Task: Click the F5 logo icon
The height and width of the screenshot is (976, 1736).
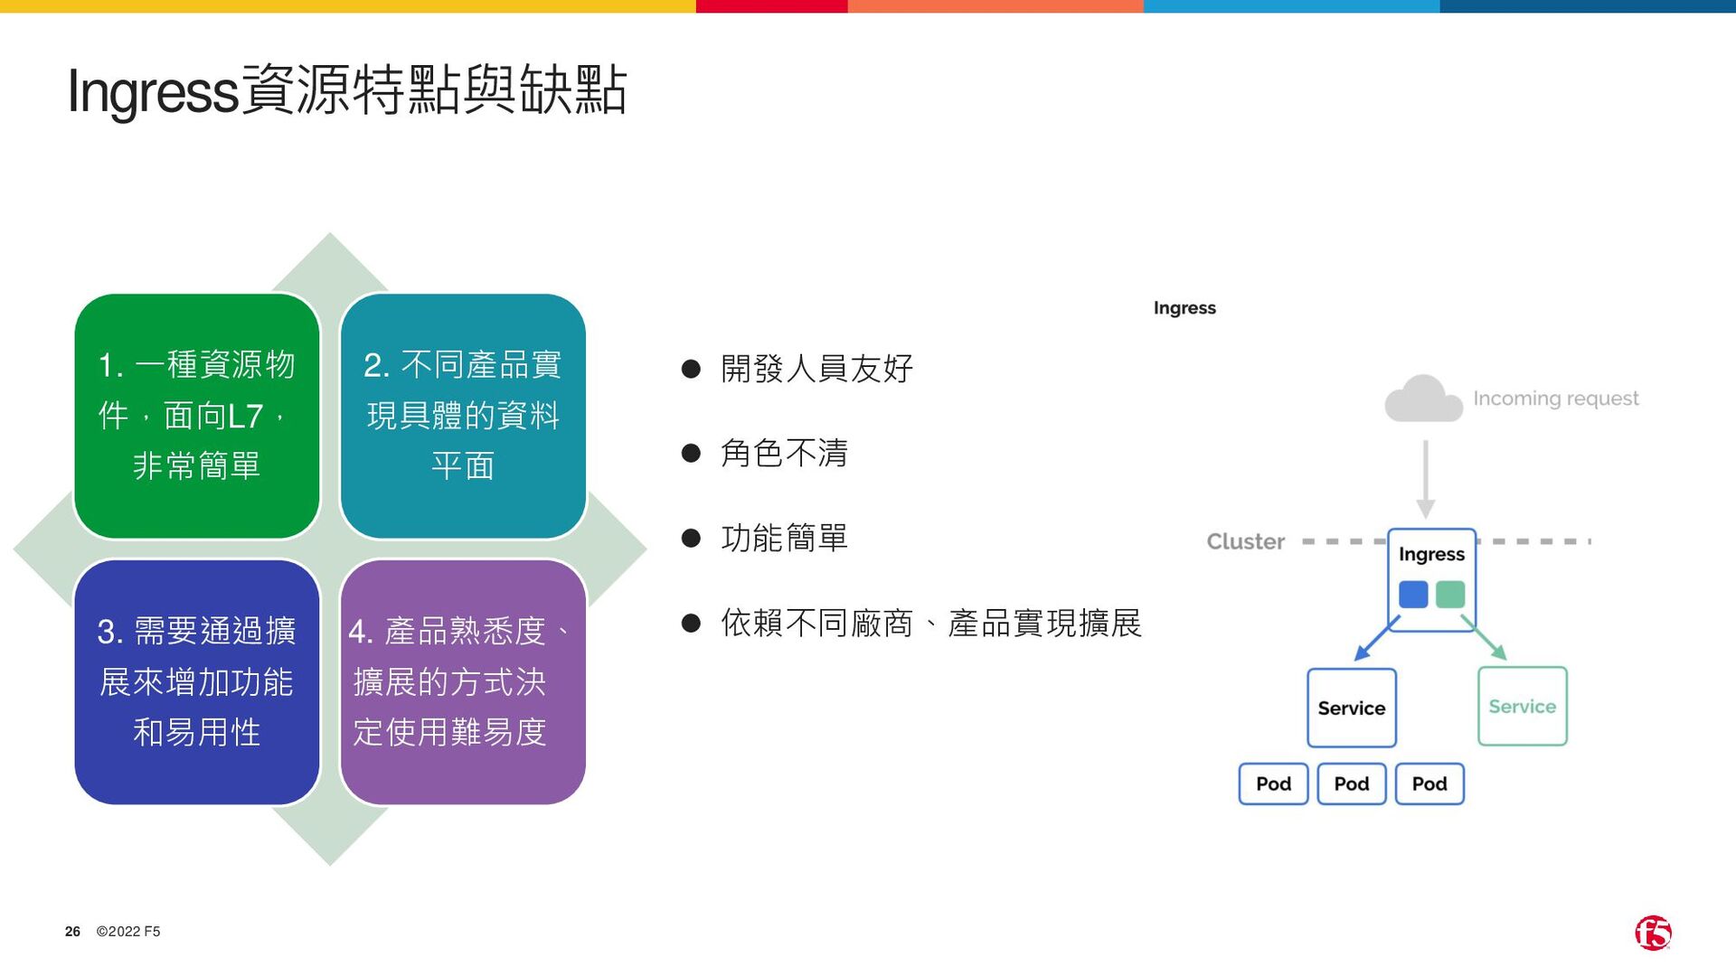Action: (1653, 933)
